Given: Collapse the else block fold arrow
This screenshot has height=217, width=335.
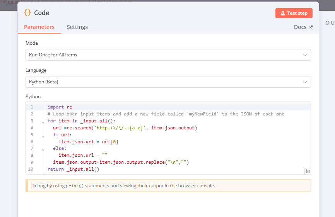Looking at the screenshot, I should tap(43, 150).
